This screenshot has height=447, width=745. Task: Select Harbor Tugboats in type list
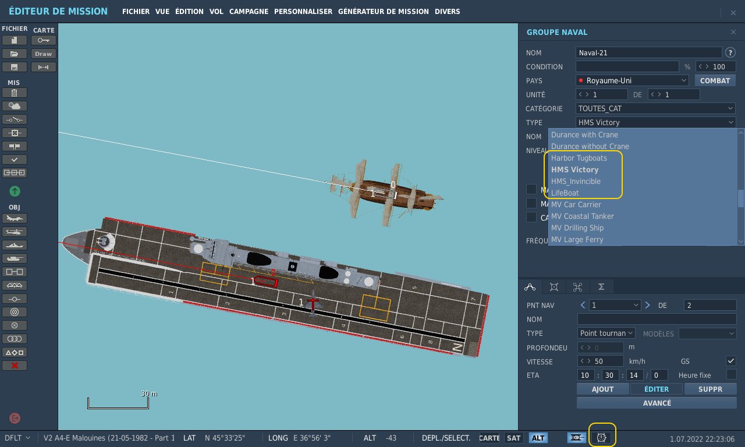tap(643, 158)
